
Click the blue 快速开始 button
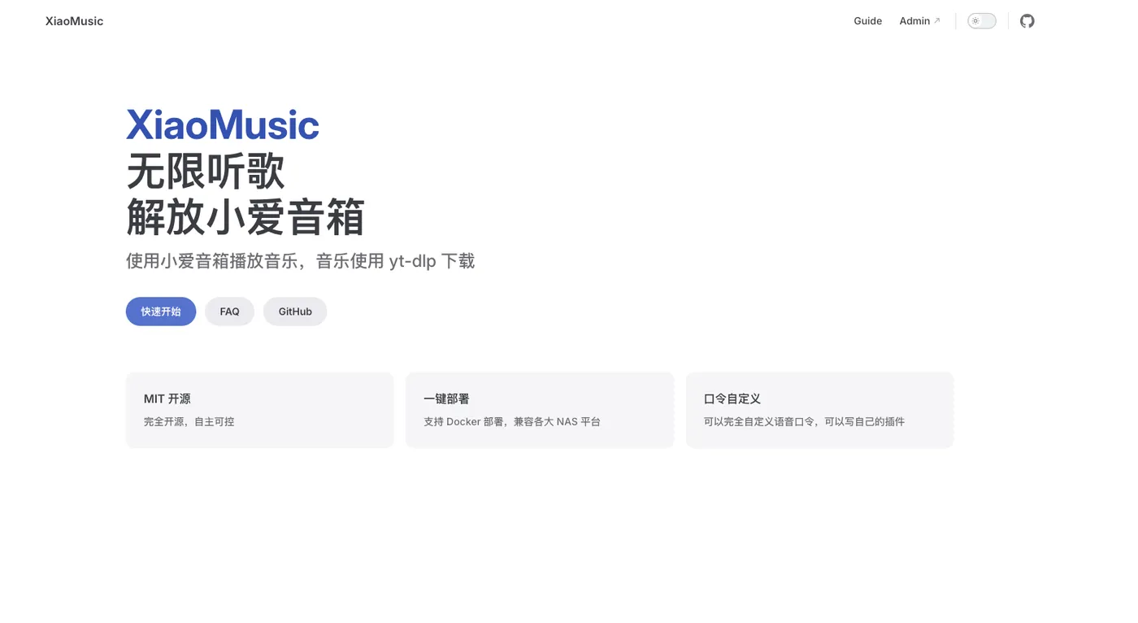[x=161, y=311]
